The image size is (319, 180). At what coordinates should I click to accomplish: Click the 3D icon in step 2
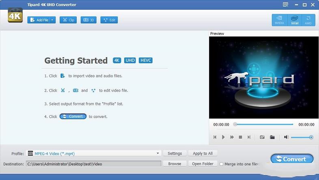point(75,90)
